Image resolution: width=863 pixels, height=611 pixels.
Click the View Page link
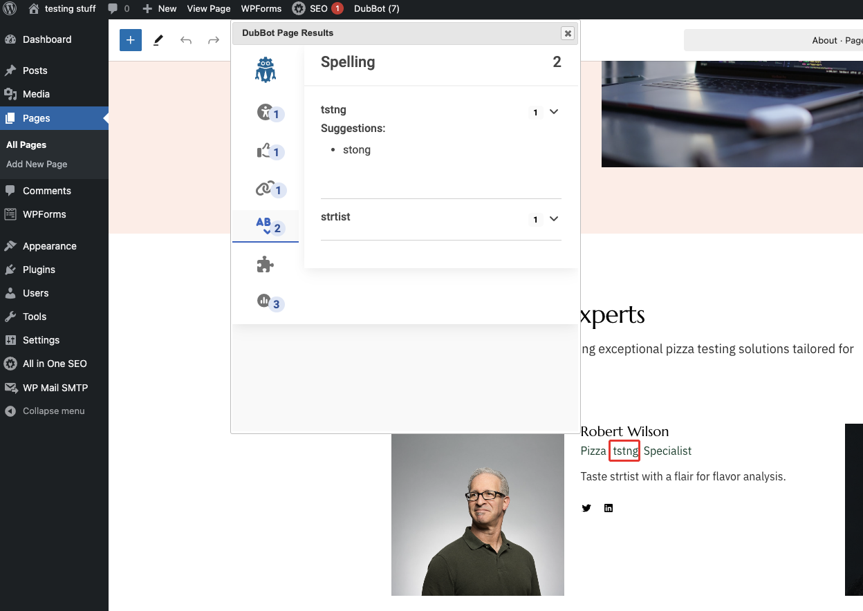coord(209,9)
